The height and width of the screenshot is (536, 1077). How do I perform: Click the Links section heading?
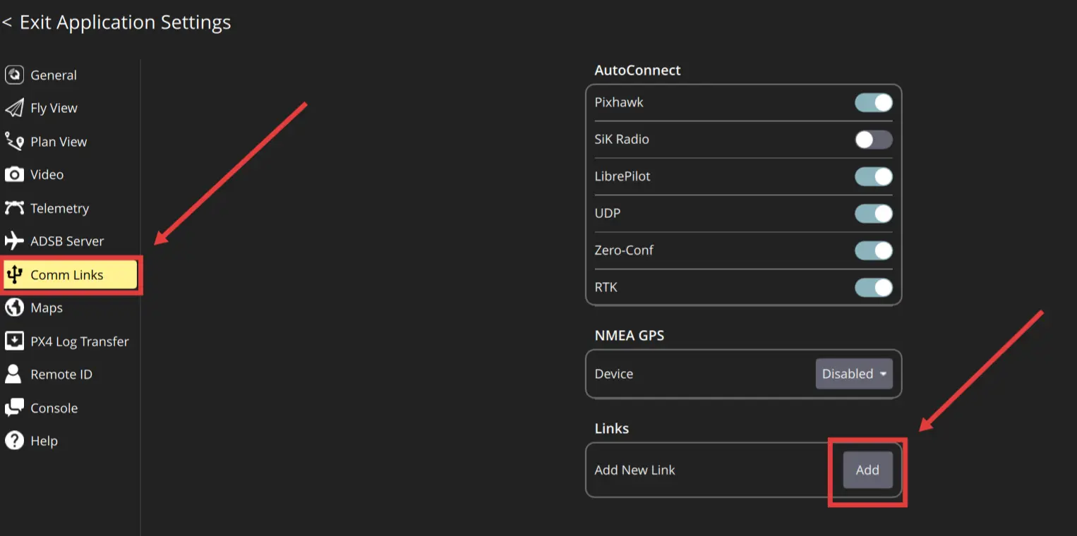pyautogui.click(x=612, y=429)
